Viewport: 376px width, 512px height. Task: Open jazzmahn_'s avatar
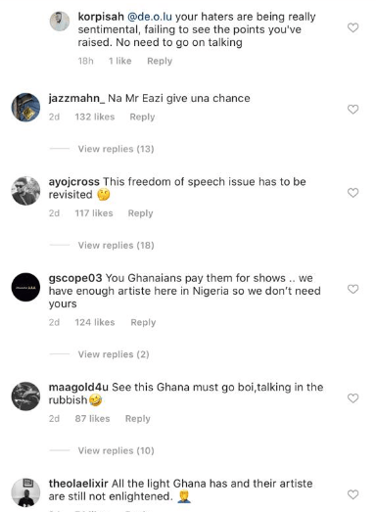(25, 107)
